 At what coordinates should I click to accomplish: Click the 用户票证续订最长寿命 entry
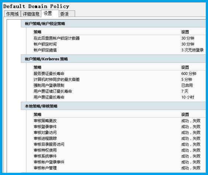[x=119, y=91]
